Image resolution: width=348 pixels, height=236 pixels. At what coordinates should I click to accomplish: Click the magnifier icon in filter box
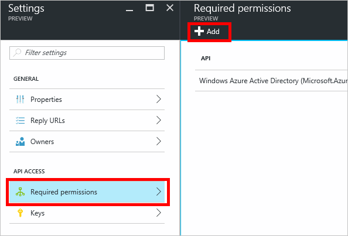pyautogui.click(x=17, y=53)
